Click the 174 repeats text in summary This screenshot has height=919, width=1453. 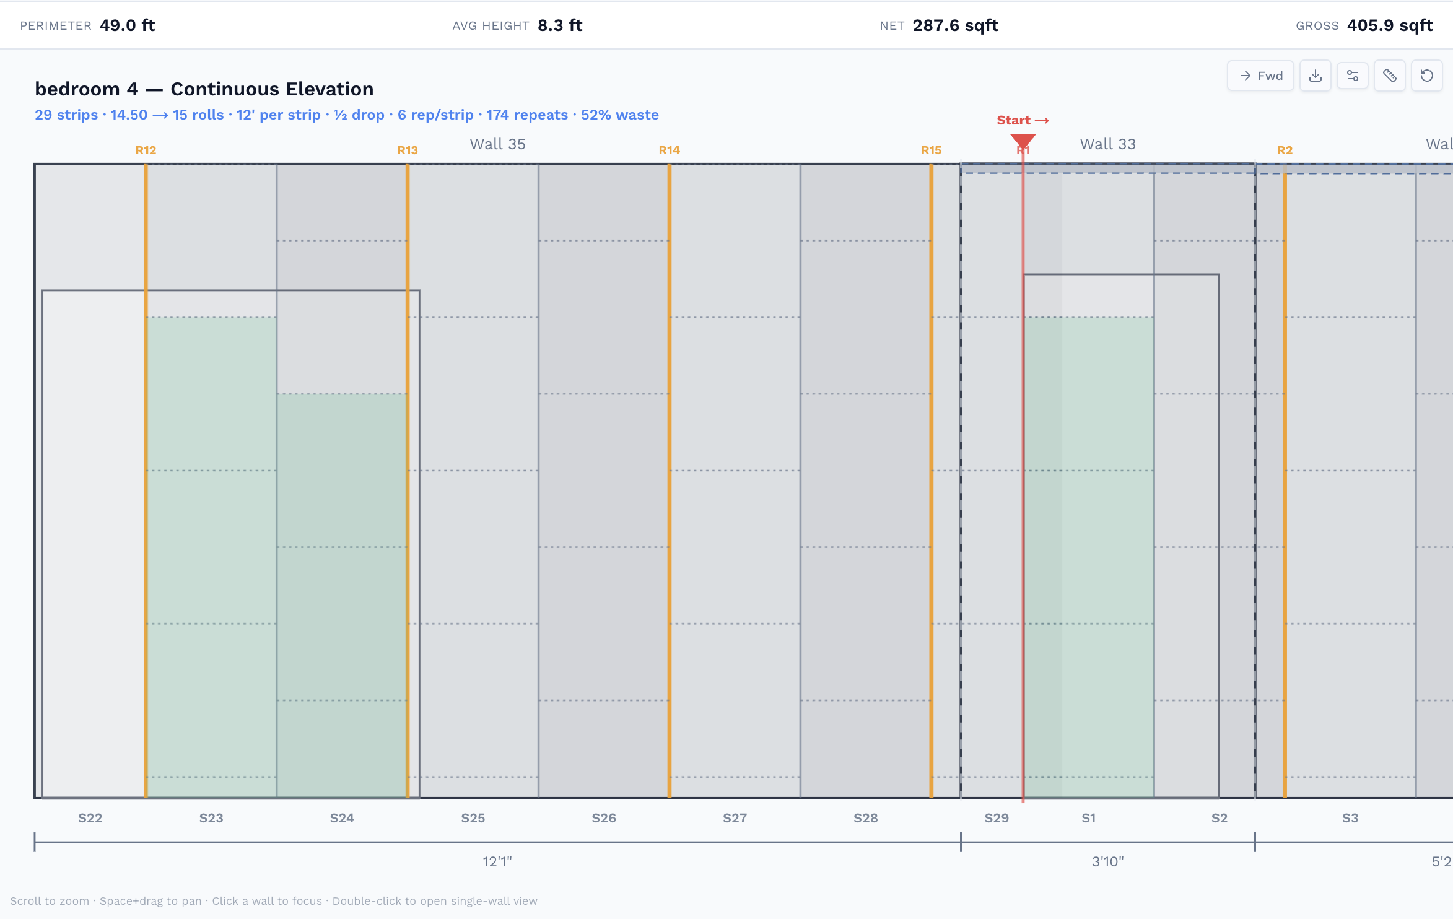[527, 115]
